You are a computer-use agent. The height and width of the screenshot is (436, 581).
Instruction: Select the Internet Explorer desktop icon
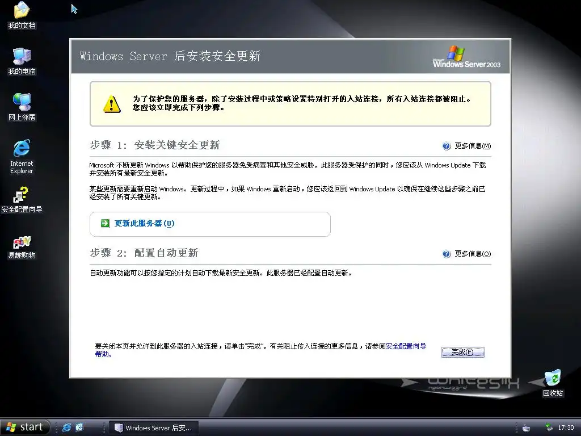[x=22, y=157]
